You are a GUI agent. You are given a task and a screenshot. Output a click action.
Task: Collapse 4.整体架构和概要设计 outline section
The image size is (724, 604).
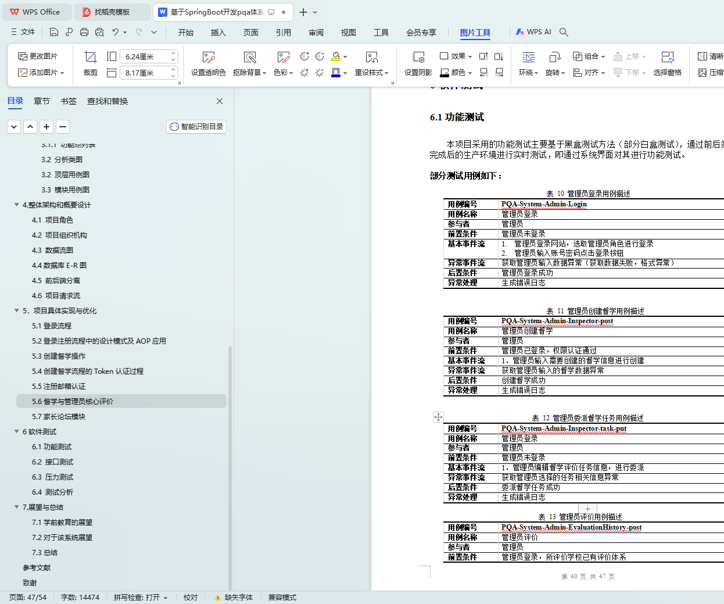(x=16, y=205)
